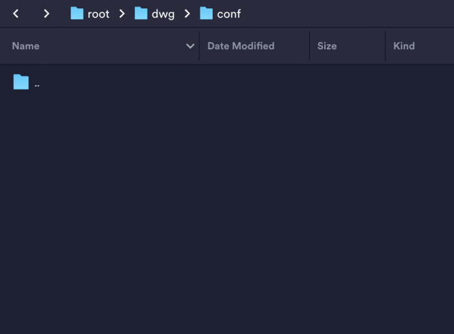The image size is (454, 334).
Task: Select the '..' parent directory label
Action: pyautogui.click(x=37, y=83)
